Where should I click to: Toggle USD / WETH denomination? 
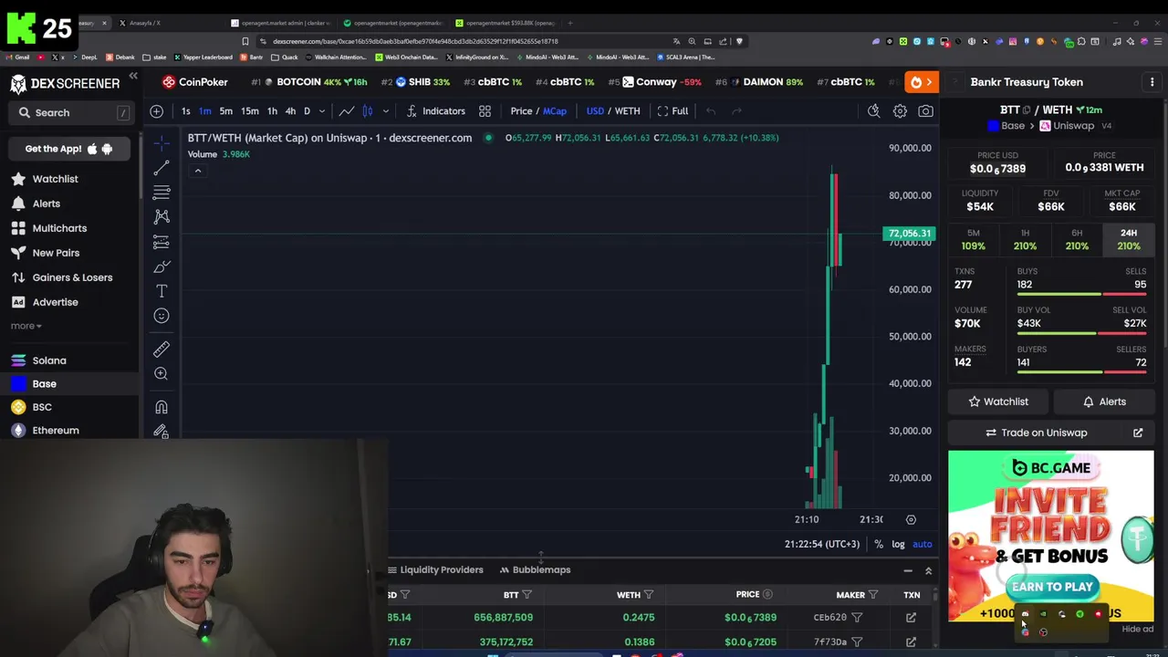pos(612,111)
